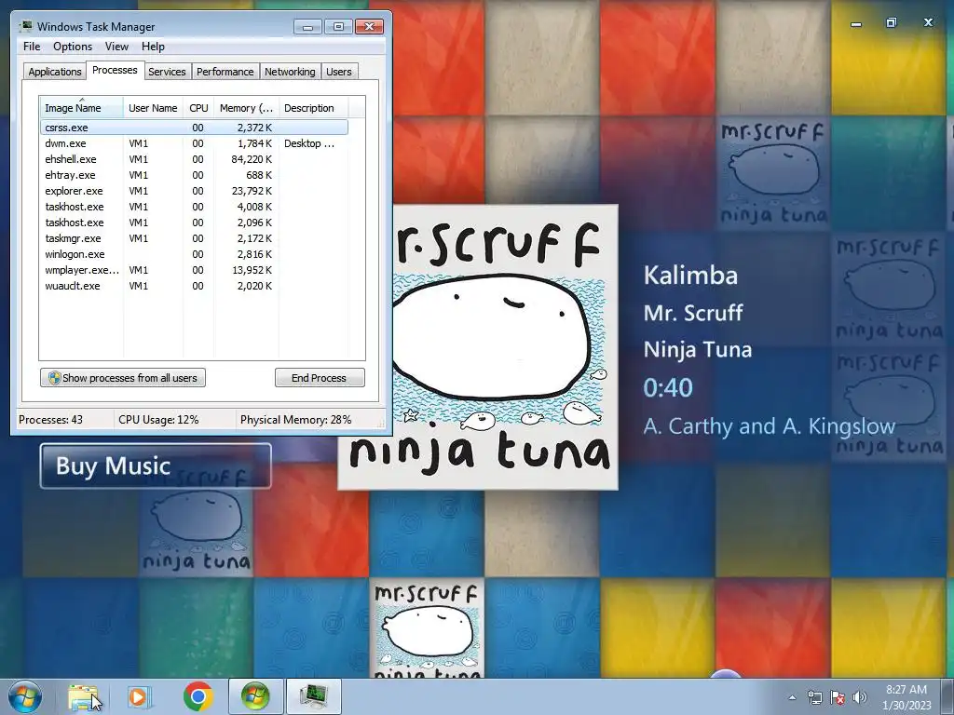Image resolution: width=954 pixels, height=715 pixels.
Task: Switch to the Users tab
Action: pyautogui.click(x=339, y=72)
